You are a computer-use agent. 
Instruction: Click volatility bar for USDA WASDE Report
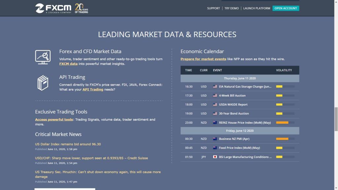click(285, 105)
